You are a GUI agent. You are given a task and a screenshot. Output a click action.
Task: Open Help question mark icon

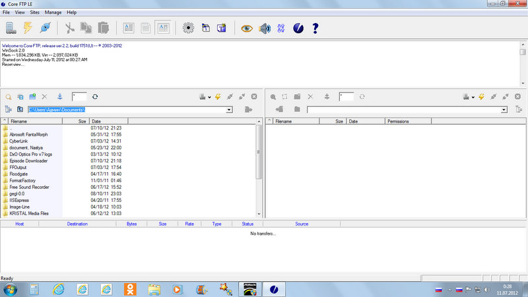315,28
